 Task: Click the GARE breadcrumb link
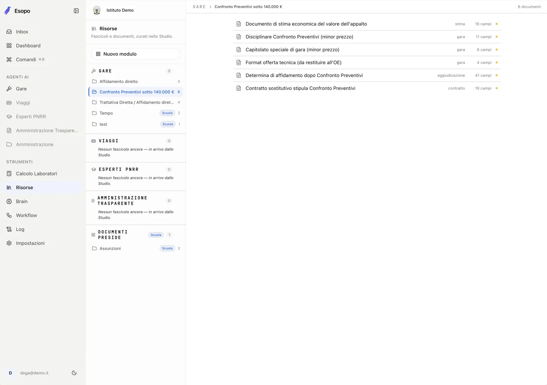point(199,7)
